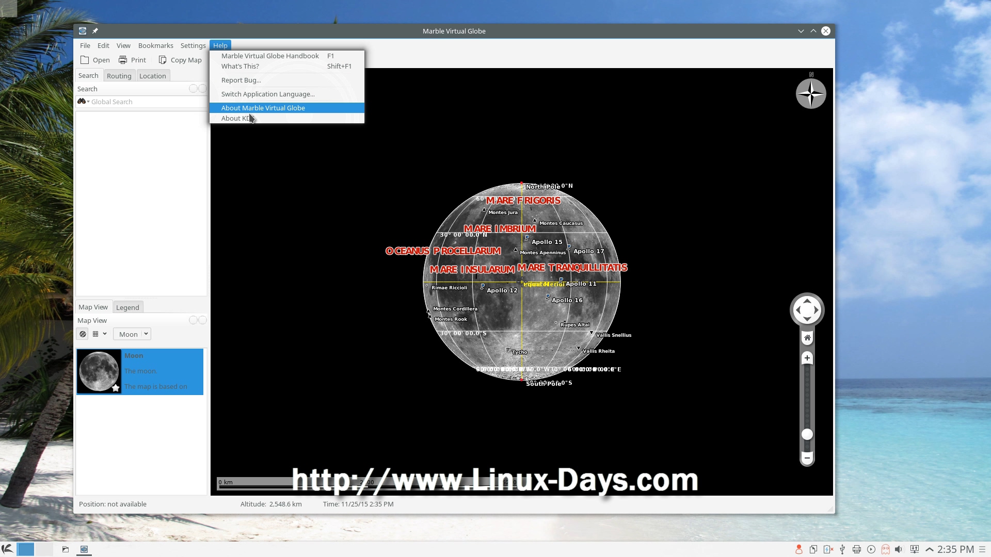This screenshot has height=557, width=991.
Task: Click the globe projection icon in Map View
Action: coord(83,334)
